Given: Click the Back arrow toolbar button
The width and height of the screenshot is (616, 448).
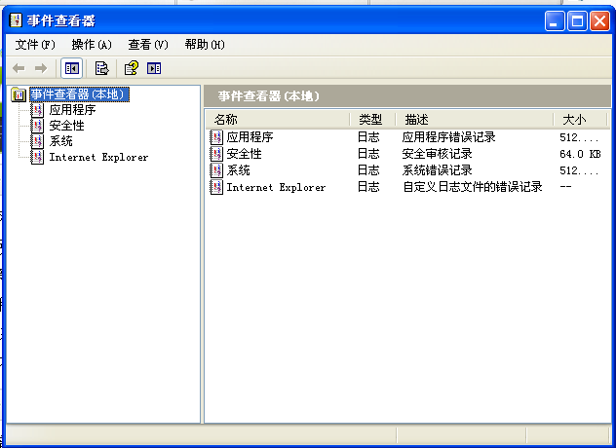Looking at the screenshot, I should 19,69.
